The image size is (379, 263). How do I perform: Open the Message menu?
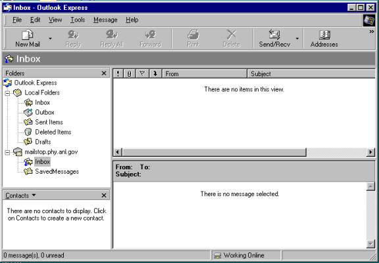pos(105,20)
